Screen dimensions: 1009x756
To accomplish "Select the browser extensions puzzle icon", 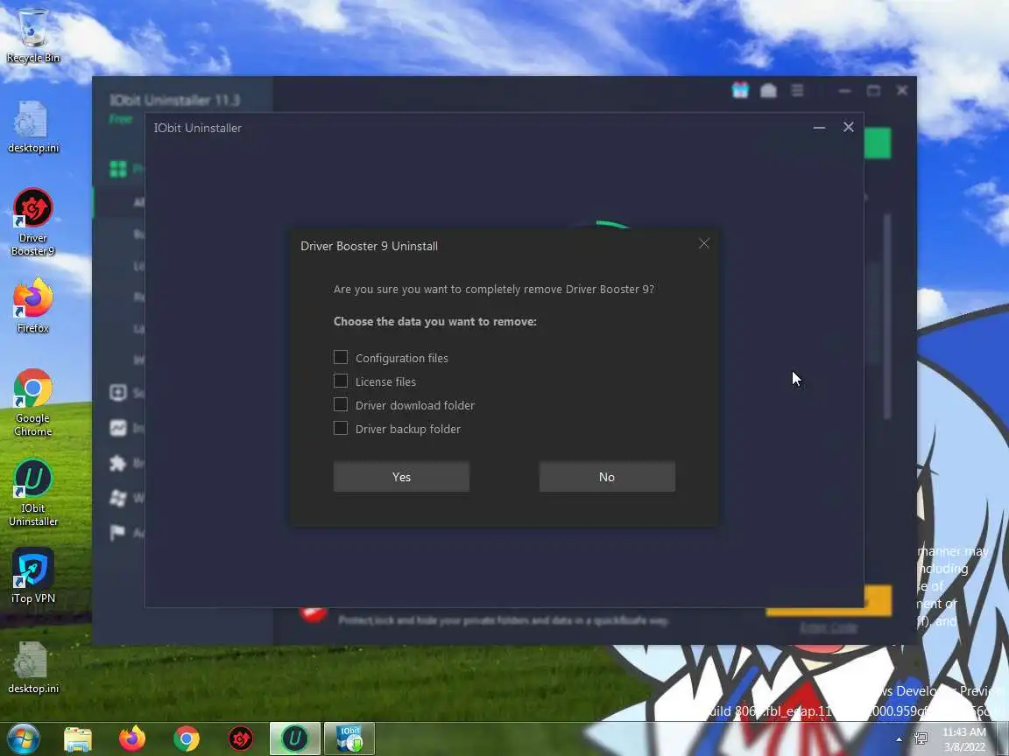I will (118, 463).
